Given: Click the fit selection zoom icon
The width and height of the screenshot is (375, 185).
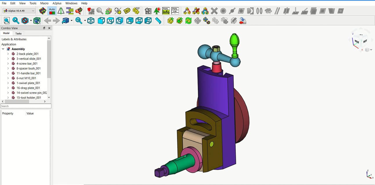Looking at the screenshot, I should (16, 21).
